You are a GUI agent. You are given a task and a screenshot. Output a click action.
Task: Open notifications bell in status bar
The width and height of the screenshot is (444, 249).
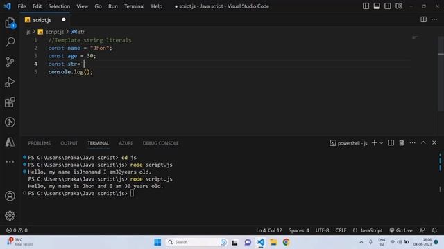pyautogui.click(x=434, y=230)
